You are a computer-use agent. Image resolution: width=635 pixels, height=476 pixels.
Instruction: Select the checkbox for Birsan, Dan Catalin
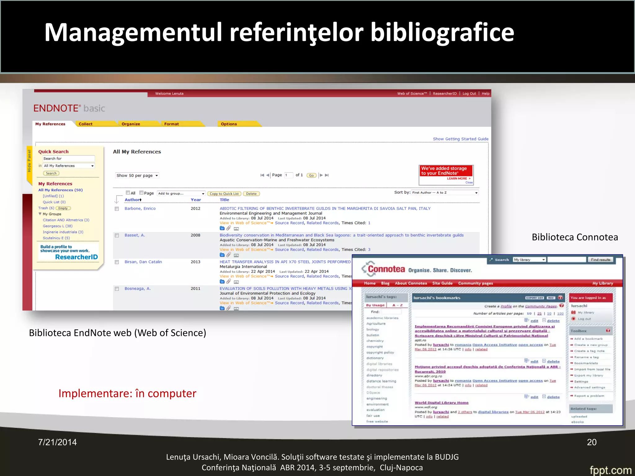117,262
